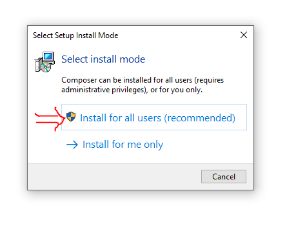Click the Select install mode heading

pos(103,59)
